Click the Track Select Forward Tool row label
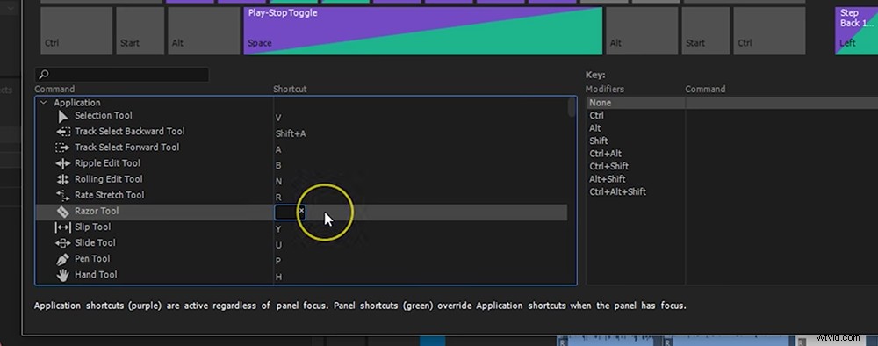 [127, 148]
